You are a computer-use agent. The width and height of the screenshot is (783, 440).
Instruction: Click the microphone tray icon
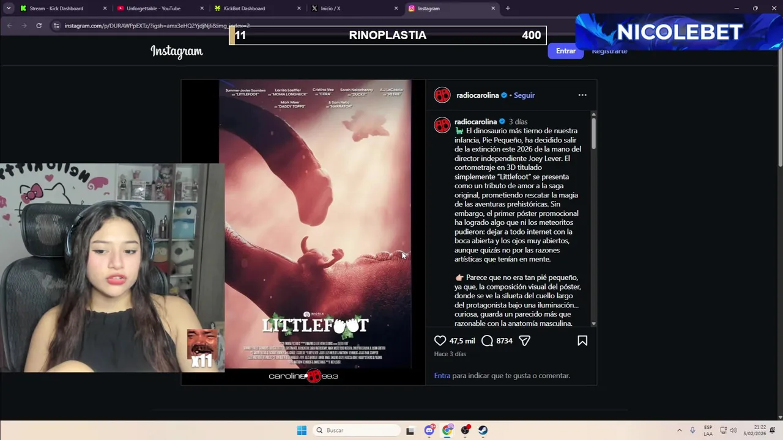pyautogui.click(x=692, y=430)
